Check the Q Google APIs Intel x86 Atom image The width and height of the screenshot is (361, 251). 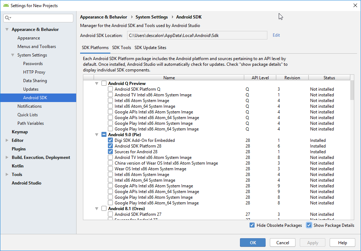click(x=110, y=112)
